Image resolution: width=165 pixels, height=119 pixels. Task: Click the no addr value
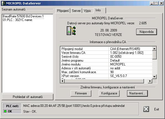click(x=115, y=68)
